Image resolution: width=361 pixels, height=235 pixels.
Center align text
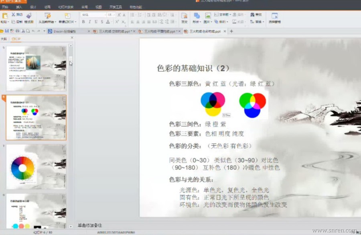coord(138,22)
